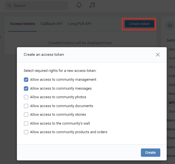Click the community avatar icon
The width and height of the screenshot is (175, 164).
(169, 25)
